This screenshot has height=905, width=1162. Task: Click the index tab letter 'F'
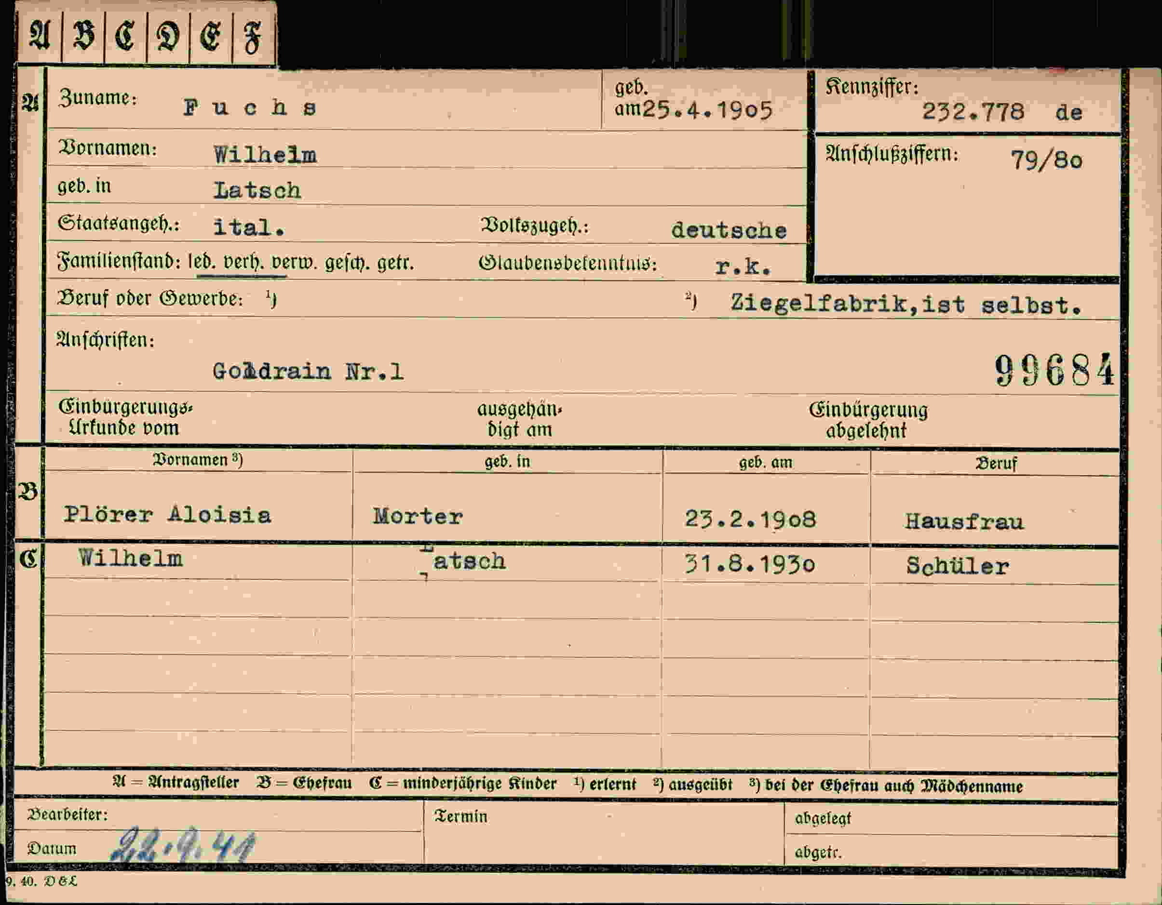253,38
